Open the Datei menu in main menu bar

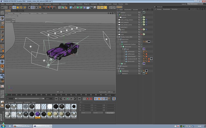coord(2,4)
